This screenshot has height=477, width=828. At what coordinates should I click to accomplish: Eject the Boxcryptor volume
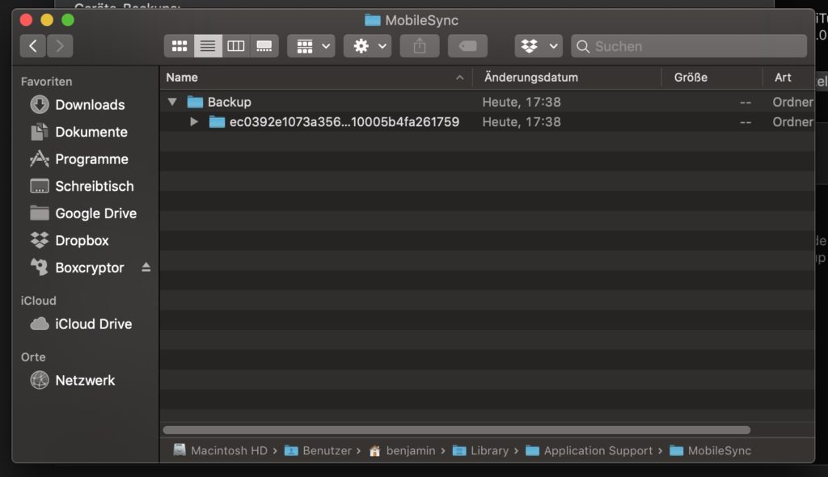point(146,268)
